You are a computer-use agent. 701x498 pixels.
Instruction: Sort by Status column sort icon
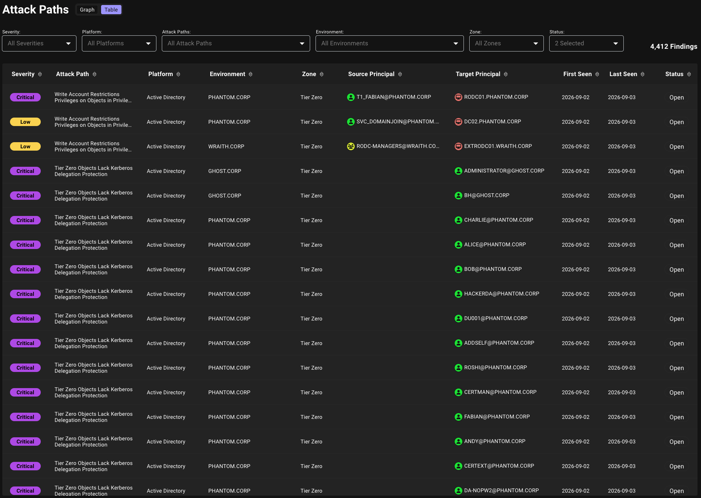[689, 74]
